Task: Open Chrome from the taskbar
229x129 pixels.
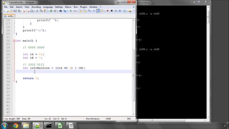Action: 15,126
